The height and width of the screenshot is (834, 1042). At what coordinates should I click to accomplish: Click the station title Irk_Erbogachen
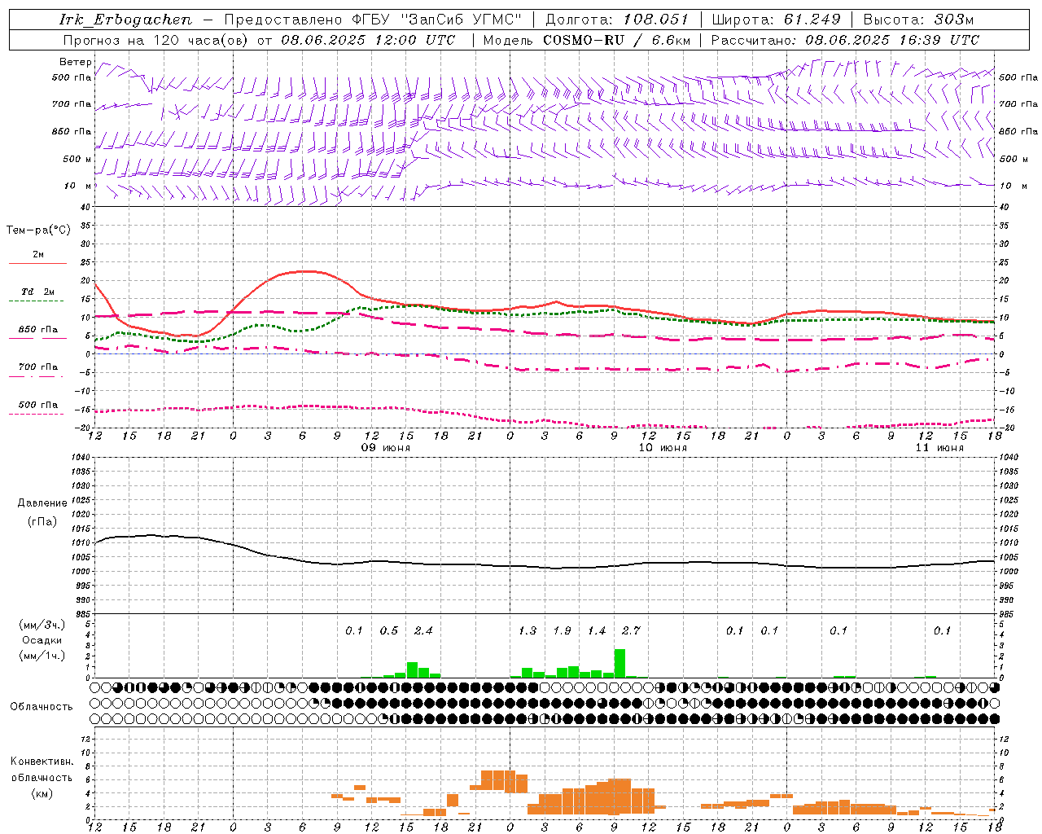tap(125, 20)
